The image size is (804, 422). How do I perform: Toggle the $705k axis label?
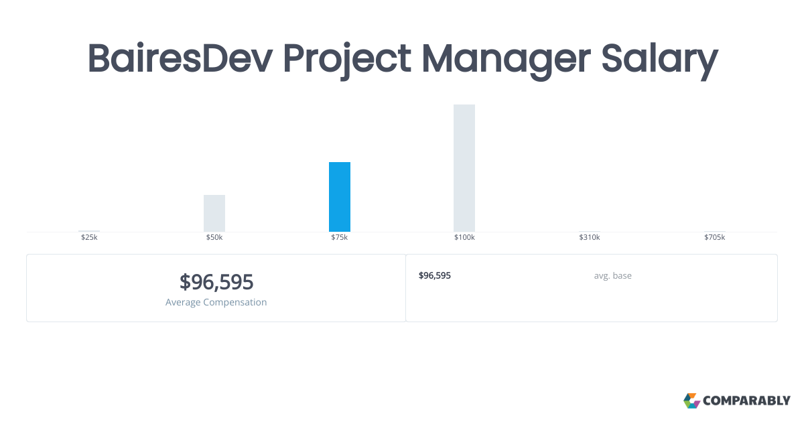click(714, 236)
